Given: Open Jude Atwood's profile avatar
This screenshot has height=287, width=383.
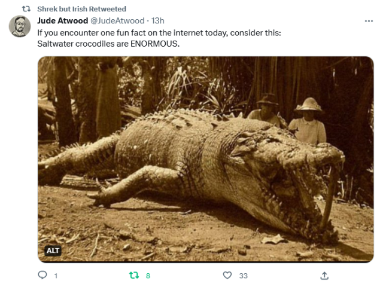Looking at the screenshot, I should pos(20,26).
